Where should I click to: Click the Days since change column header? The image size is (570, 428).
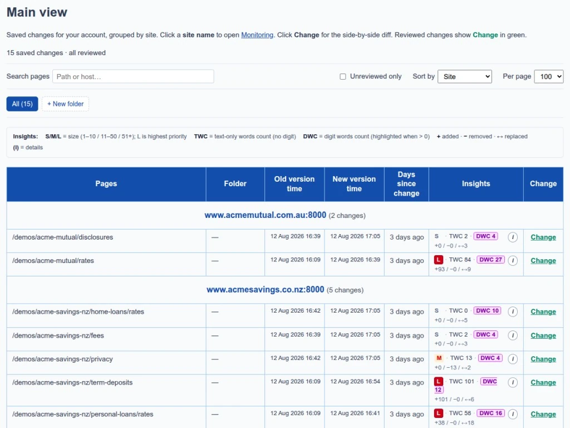406,184
